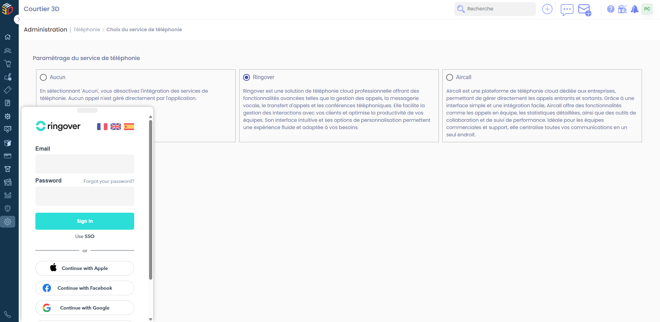Switch Ringover language to French flag
The height and width of the screenshot is (322, 660).
(x=102, y=127)
